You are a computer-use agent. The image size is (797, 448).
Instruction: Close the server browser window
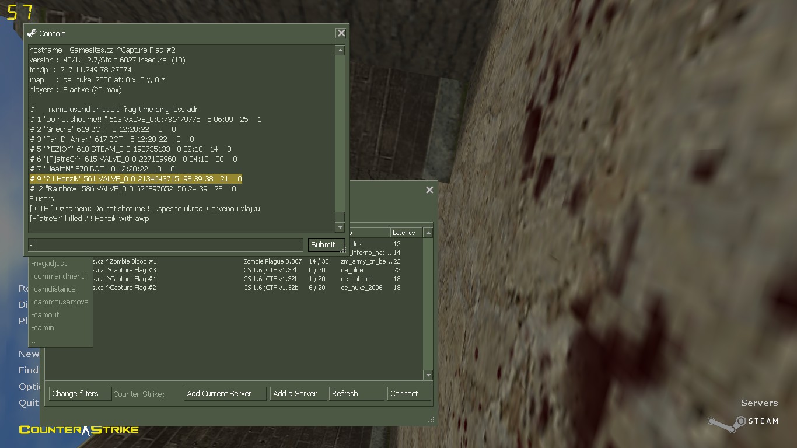429,190
